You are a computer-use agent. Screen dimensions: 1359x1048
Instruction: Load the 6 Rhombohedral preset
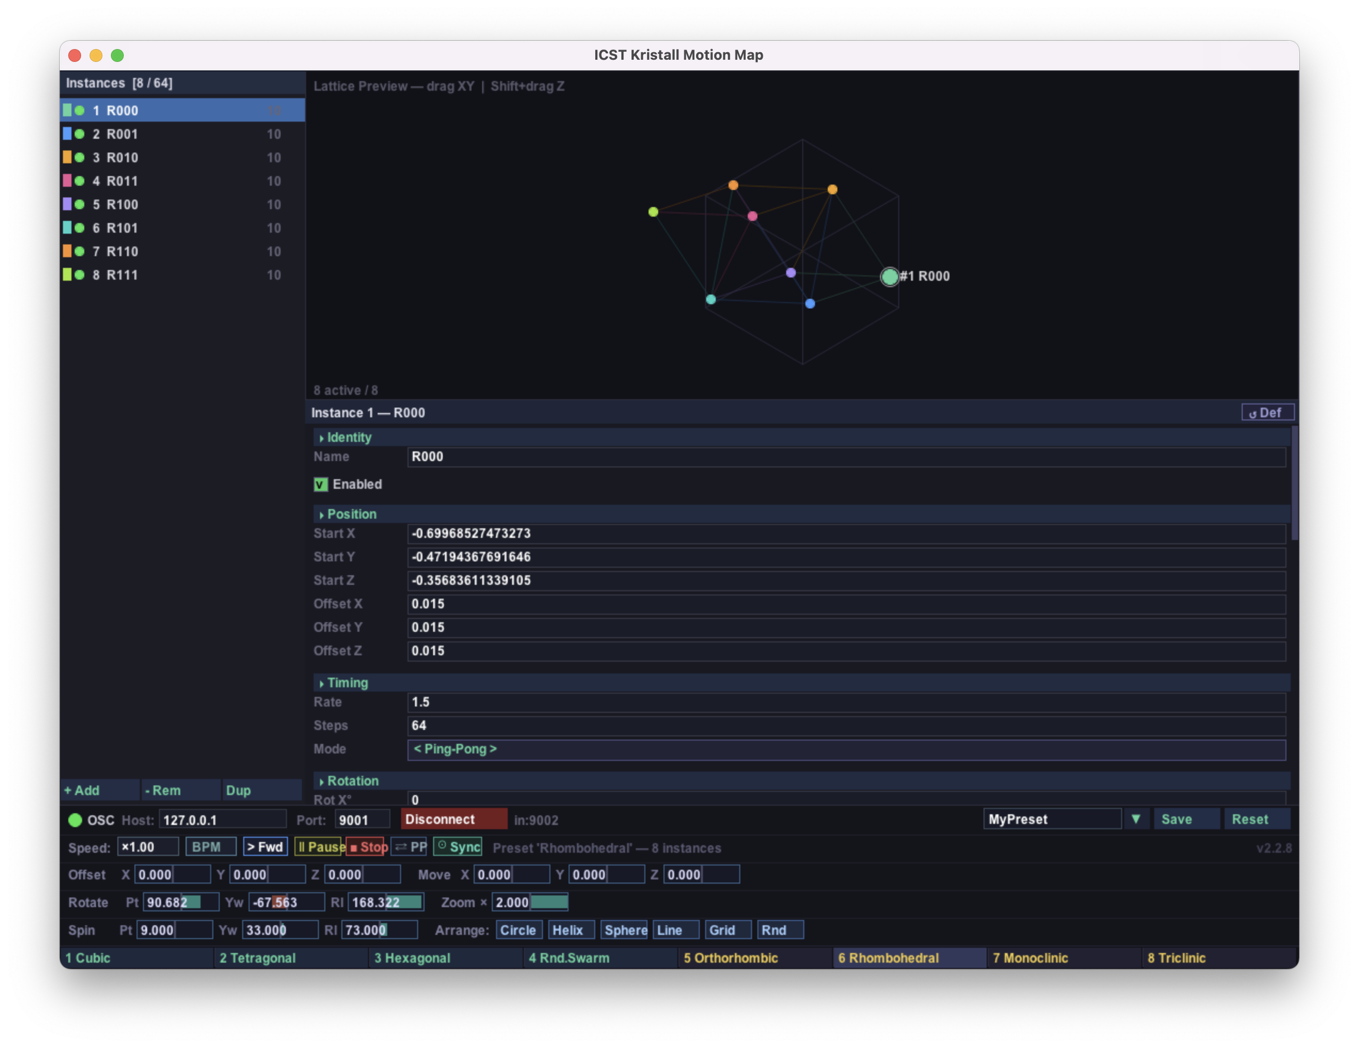pyautogui.click(x=910, y=958)
